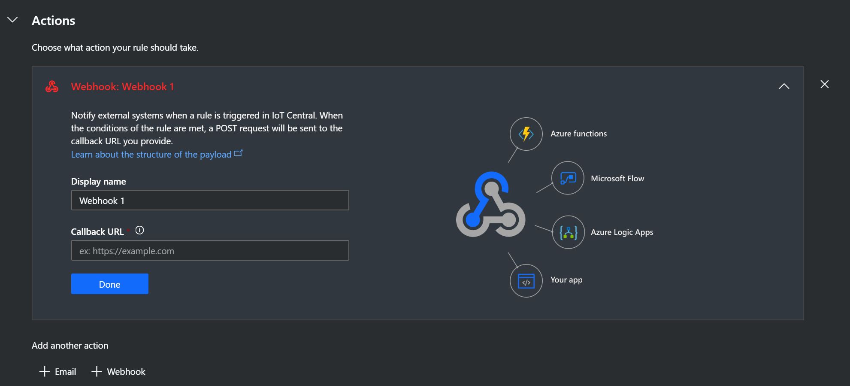The image size is (850, 386).
Task: Click the large webhook logo graphic
Action: [x=490, y=204]
